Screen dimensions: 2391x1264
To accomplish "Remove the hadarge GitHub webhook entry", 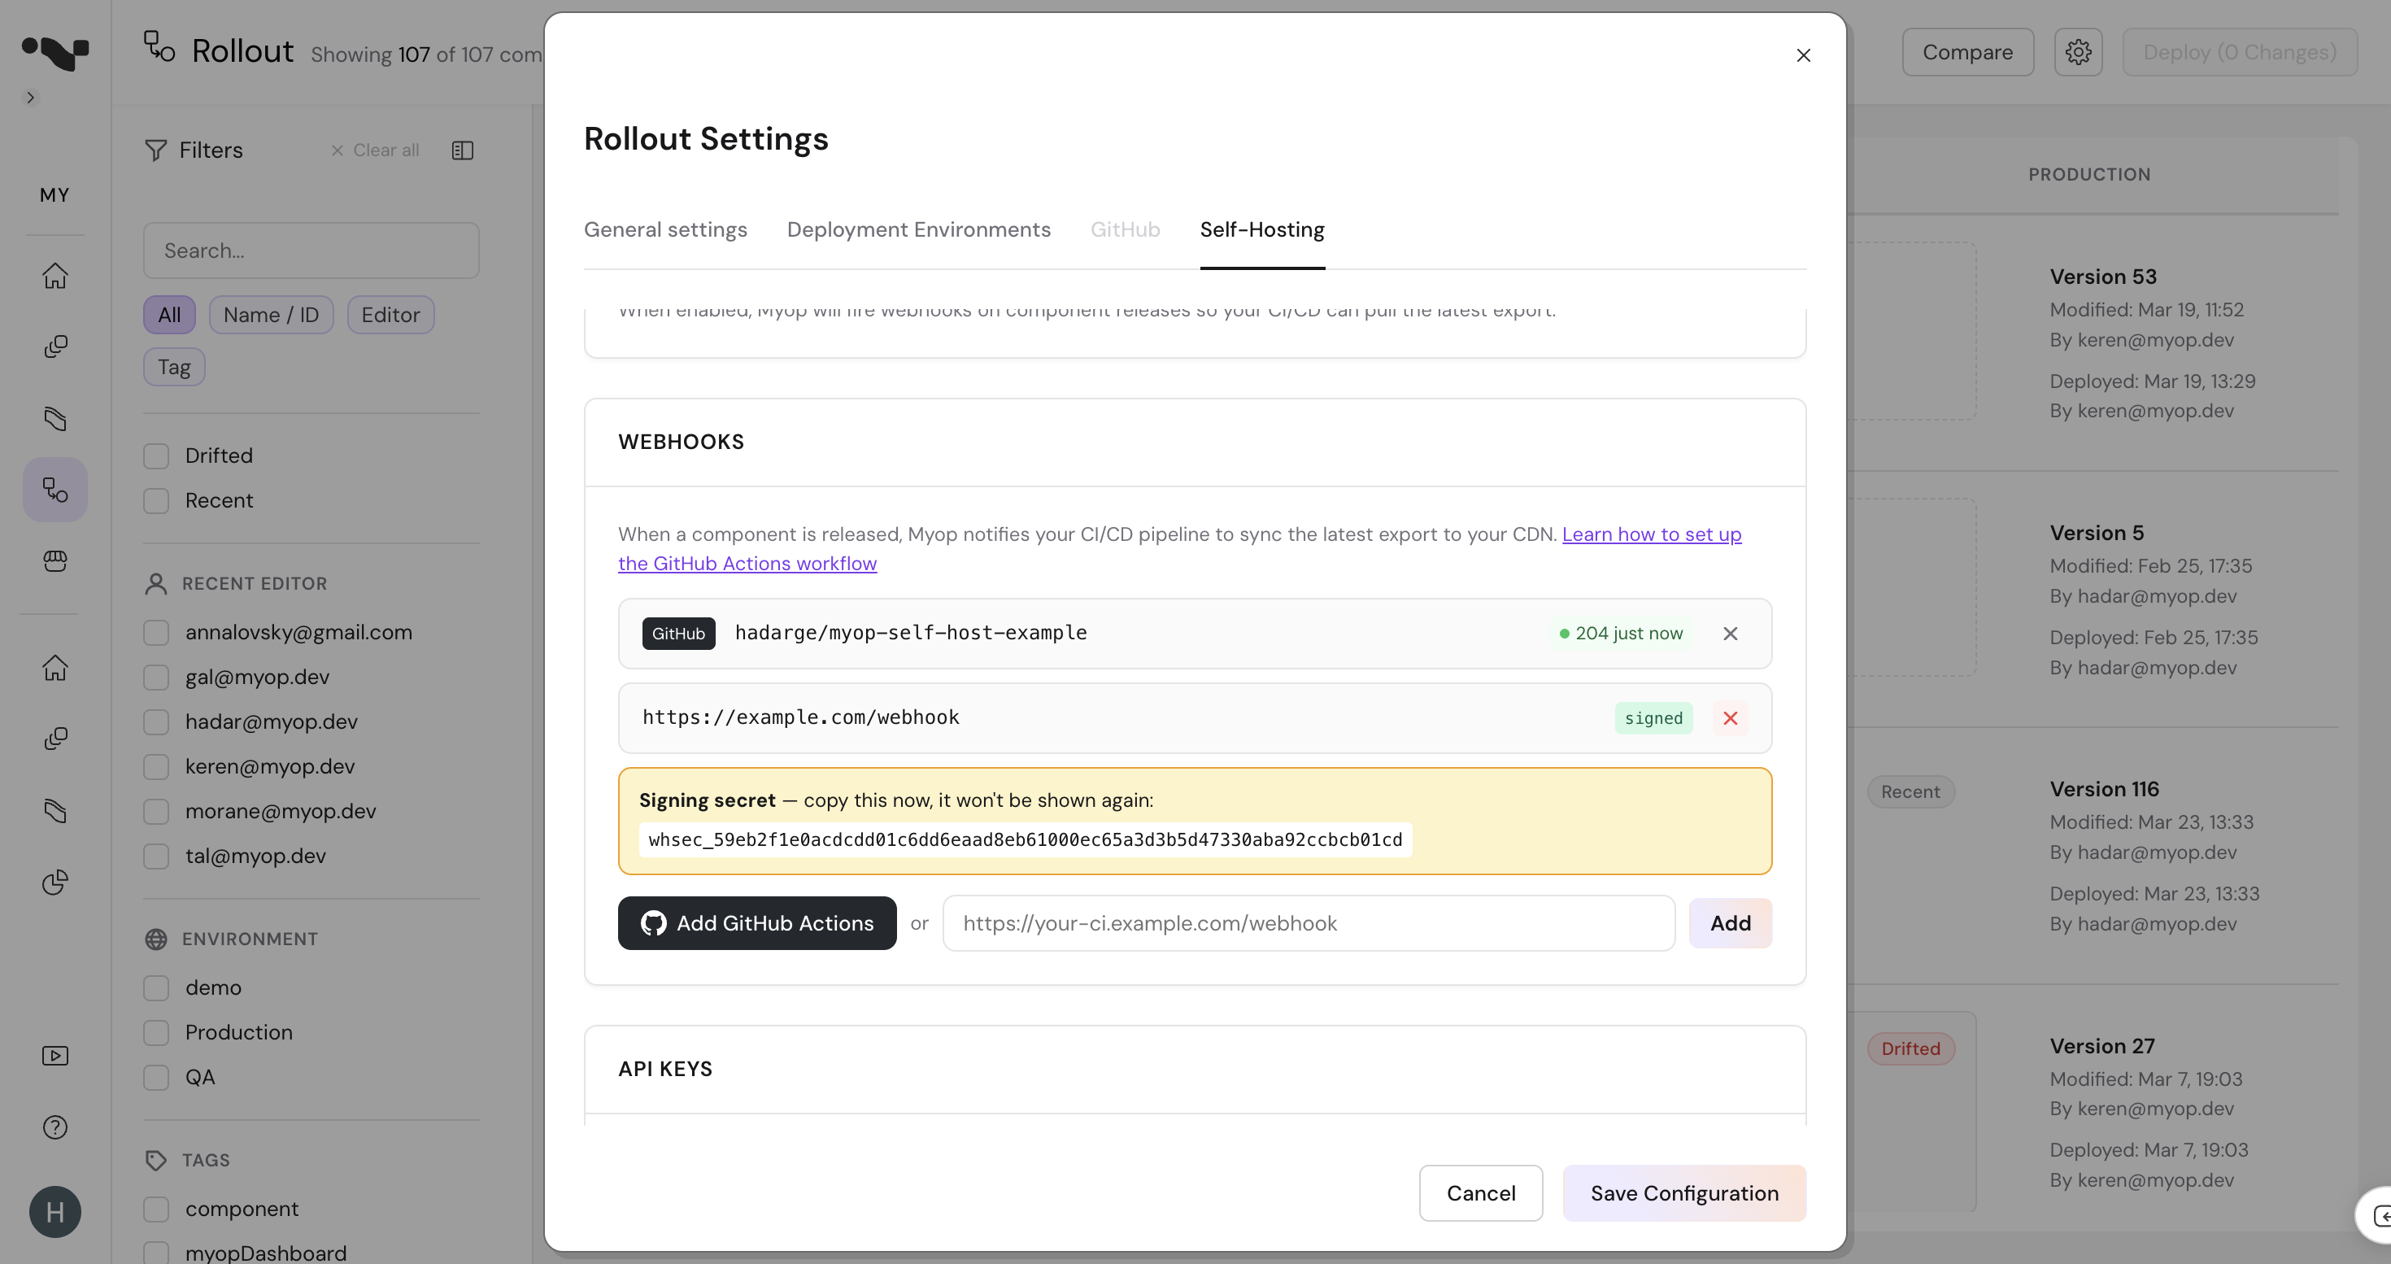I will pyautogui.click(x=1729, y=634).
